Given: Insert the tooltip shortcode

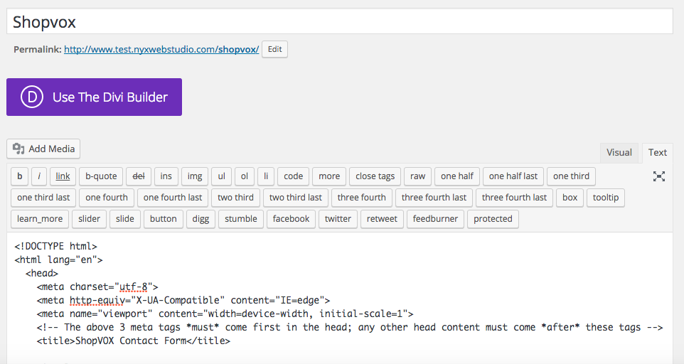Looking at the screenshot, I should tap(606, 198).
